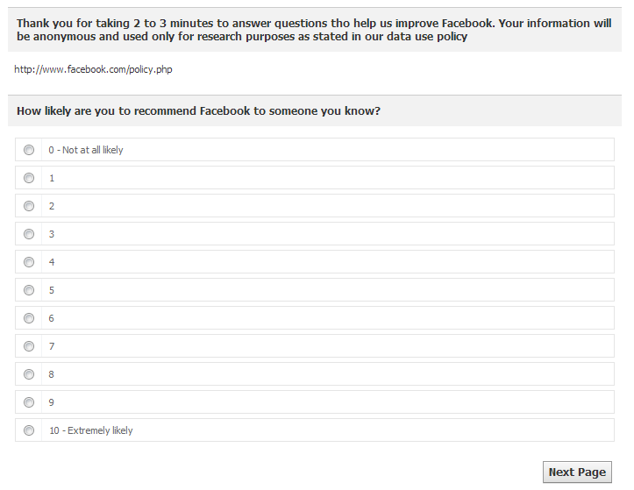Pick the radio button for rating 6
634x490 pixels.
click(29, 318)
